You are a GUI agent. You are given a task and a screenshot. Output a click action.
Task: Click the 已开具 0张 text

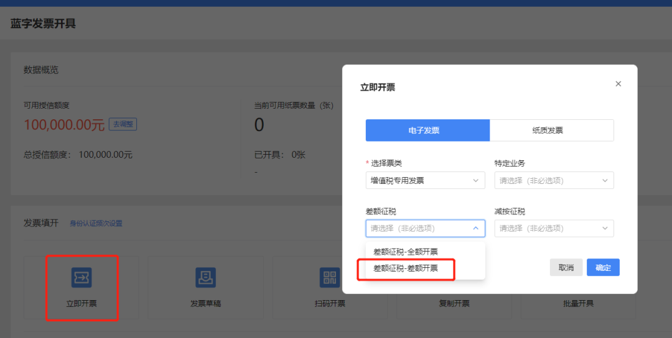pyautogui.click(x=280, y=155)
